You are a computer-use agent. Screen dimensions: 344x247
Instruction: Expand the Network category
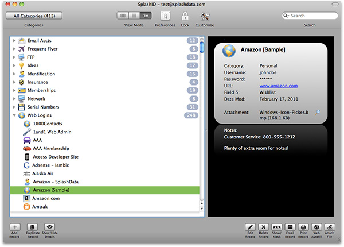click(x=14, y=99)
